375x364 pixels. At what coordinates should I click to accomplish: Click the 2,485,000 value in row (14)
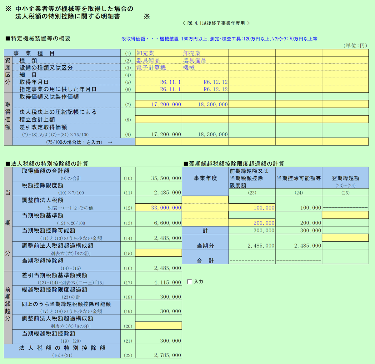(167, 238)
